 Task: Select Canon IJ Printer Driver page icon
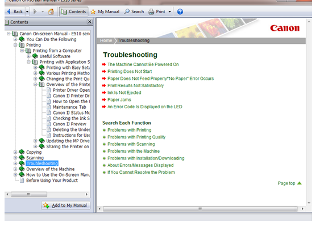(48, 96)
